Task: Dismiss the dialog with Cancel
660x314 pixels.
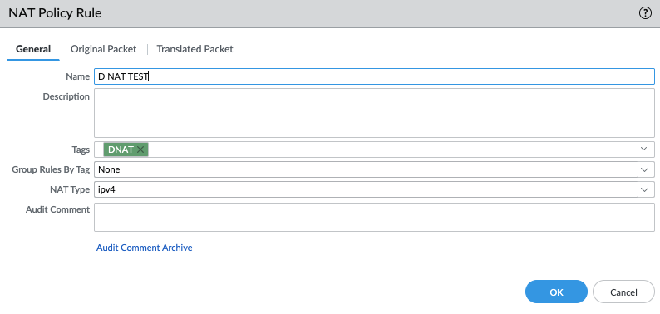Action: click(623, 292)
